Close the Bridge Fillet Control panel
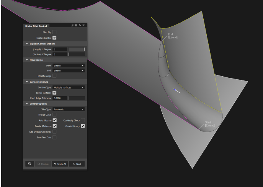This screenshot has height=187, width=263. [83, 25]
